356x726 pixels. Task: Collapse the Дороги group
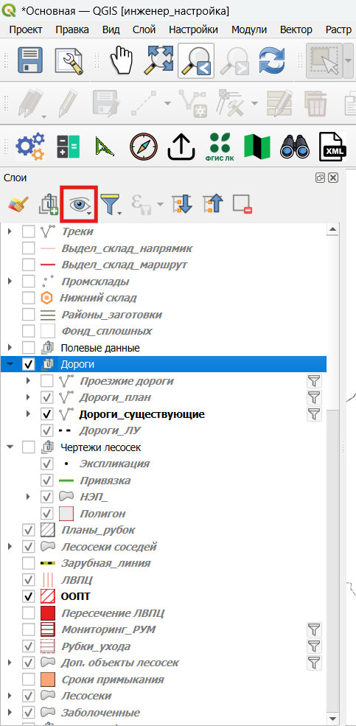[x=10, y=364]
